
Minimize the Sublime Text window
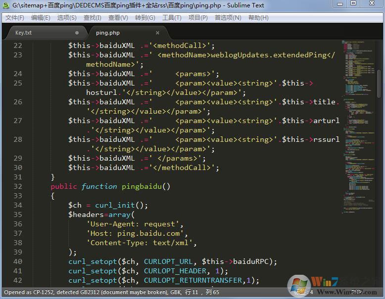tap(340, 3)
